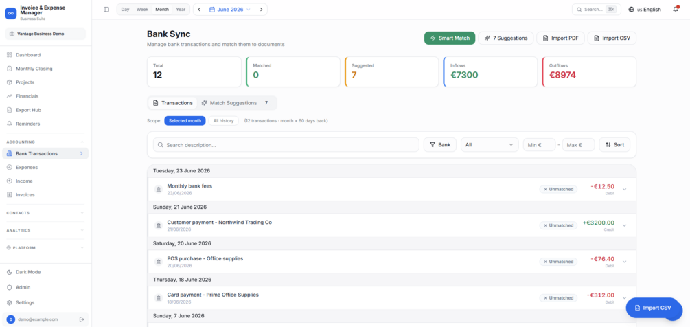Expand the Platform section
Image resolution: width=690 pixels, height=327 pixels.
pos(46,248)
